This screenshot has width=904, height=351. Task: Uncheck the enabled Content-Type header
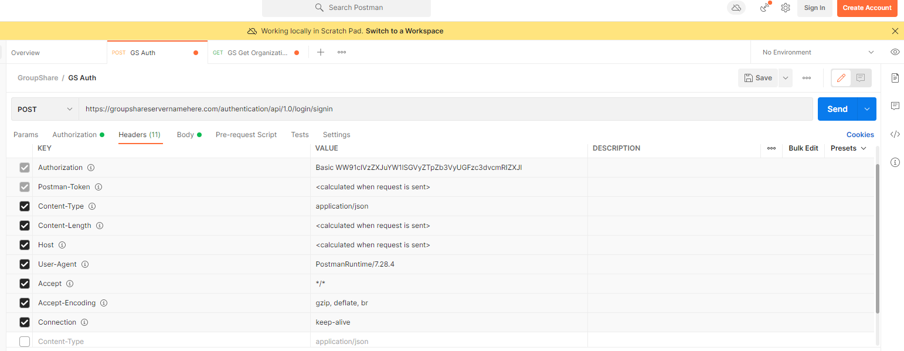25,206
